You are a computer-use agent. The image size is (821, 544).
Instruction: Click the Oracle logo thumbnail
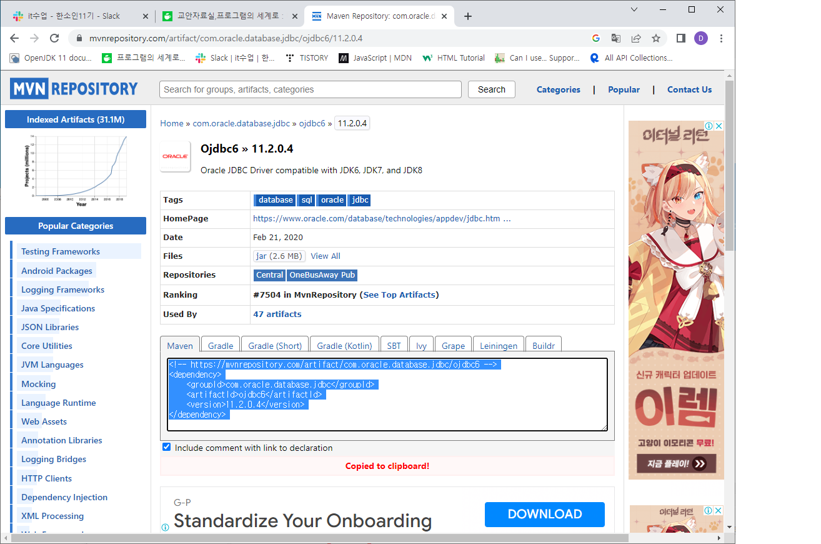click(176, 156)
